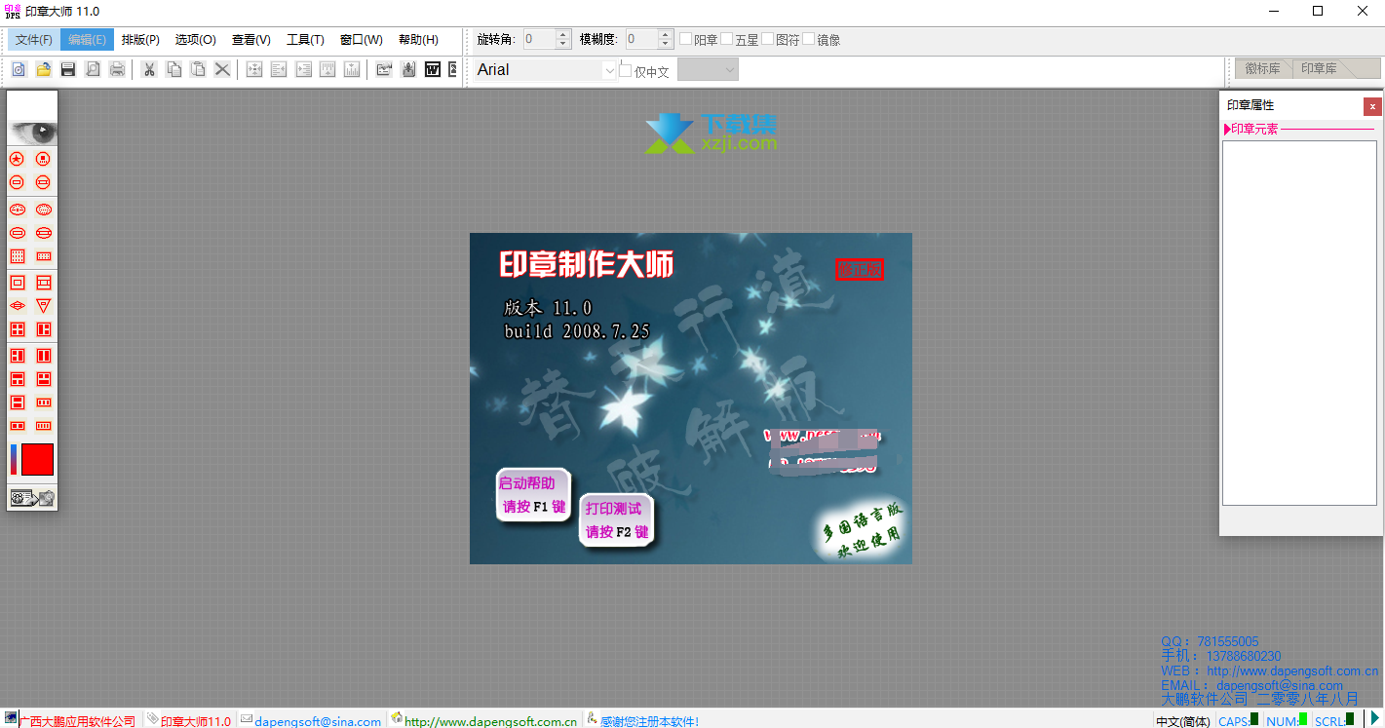
Task: Center-align elements with the converging arrows icon
Action: [254, 69]
